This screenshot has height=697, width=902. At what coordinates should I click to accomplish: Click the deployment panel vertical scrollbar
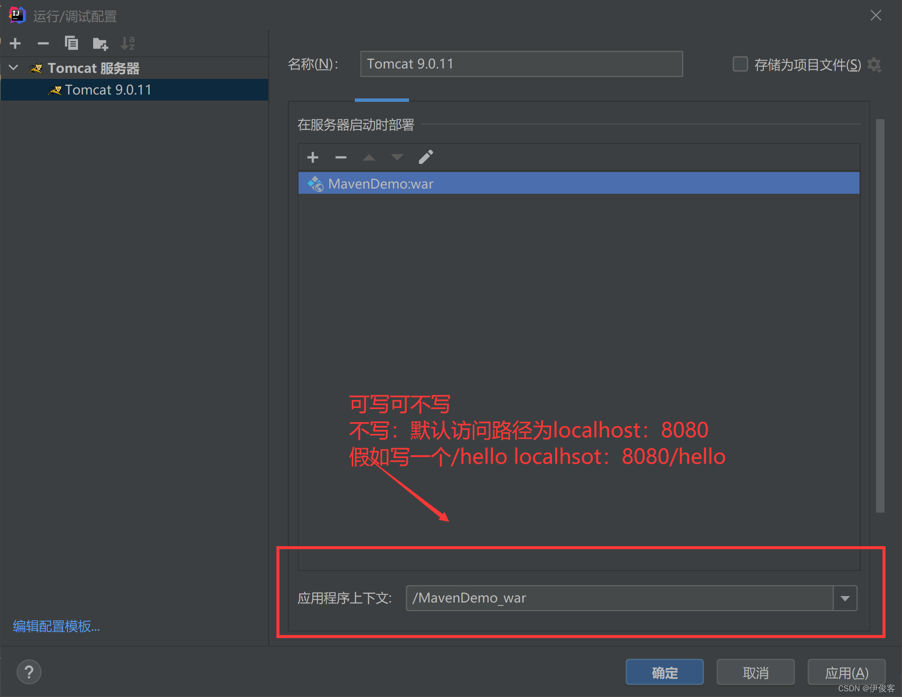coord(880,316)
